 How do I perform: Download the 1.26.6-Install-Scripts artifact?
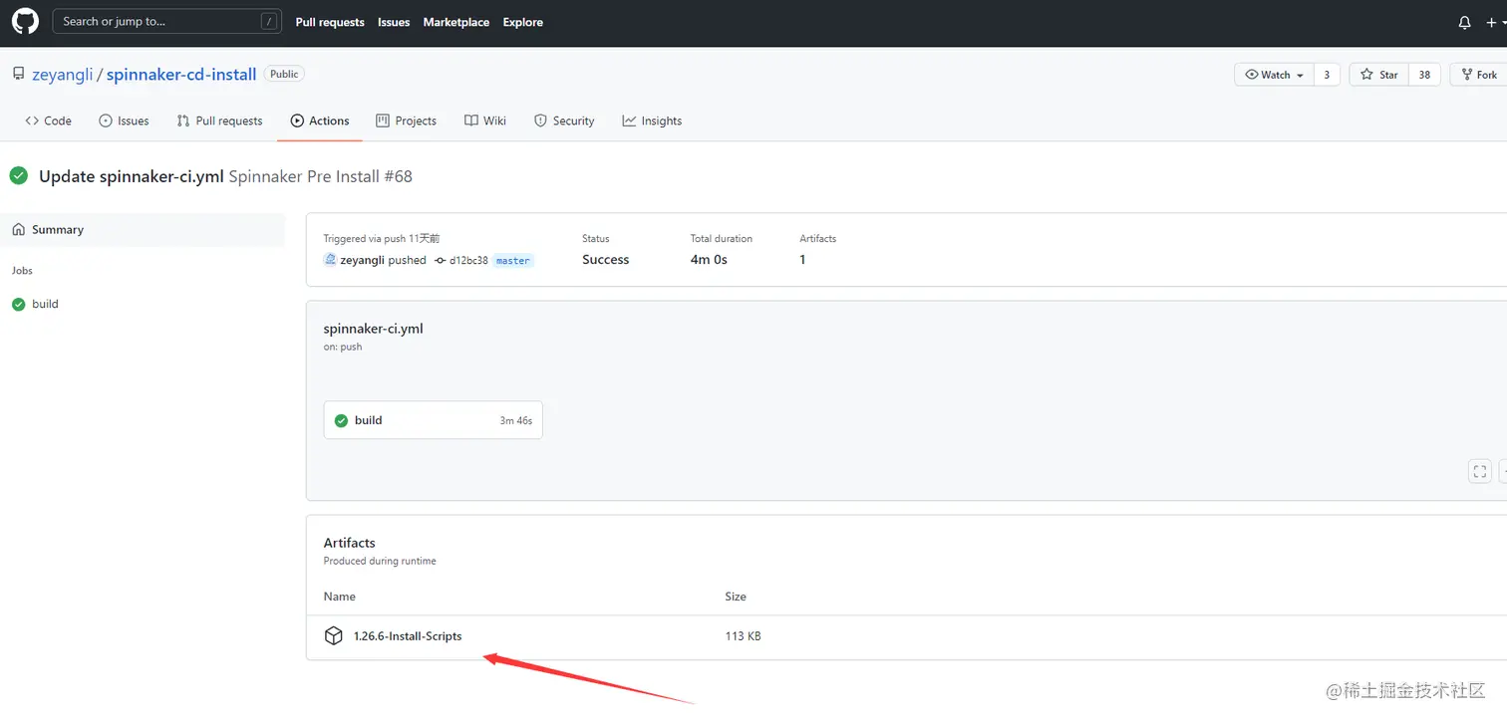pyautogui.click(x=408, y=636)
